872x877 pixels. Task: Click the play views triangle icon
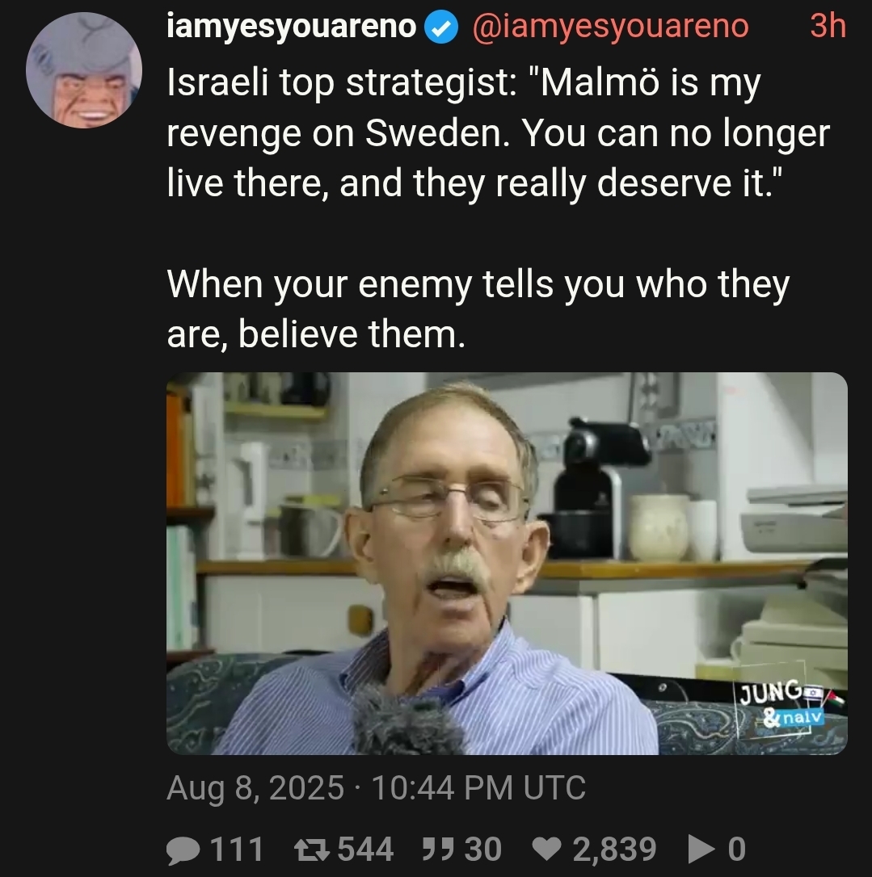(701, 850)
